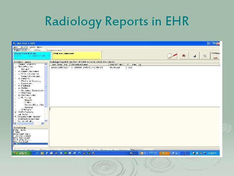The height and width of the screenshot is (176, 234).
Task: Open the Help menu
Action: [x=39, y=47]
